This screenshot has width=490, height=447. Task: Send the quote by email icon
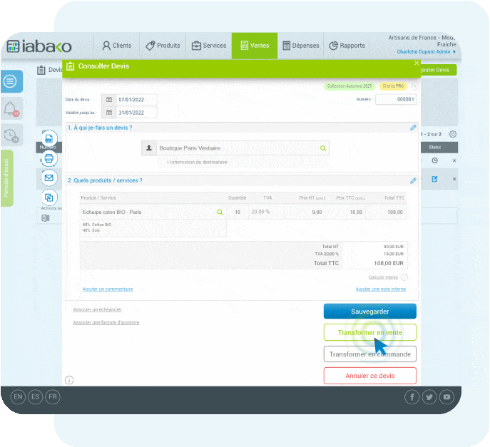tap(49, 178)
